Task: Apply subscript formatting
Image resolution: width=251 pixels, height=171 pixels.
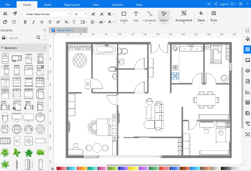Action: point(67,22)
